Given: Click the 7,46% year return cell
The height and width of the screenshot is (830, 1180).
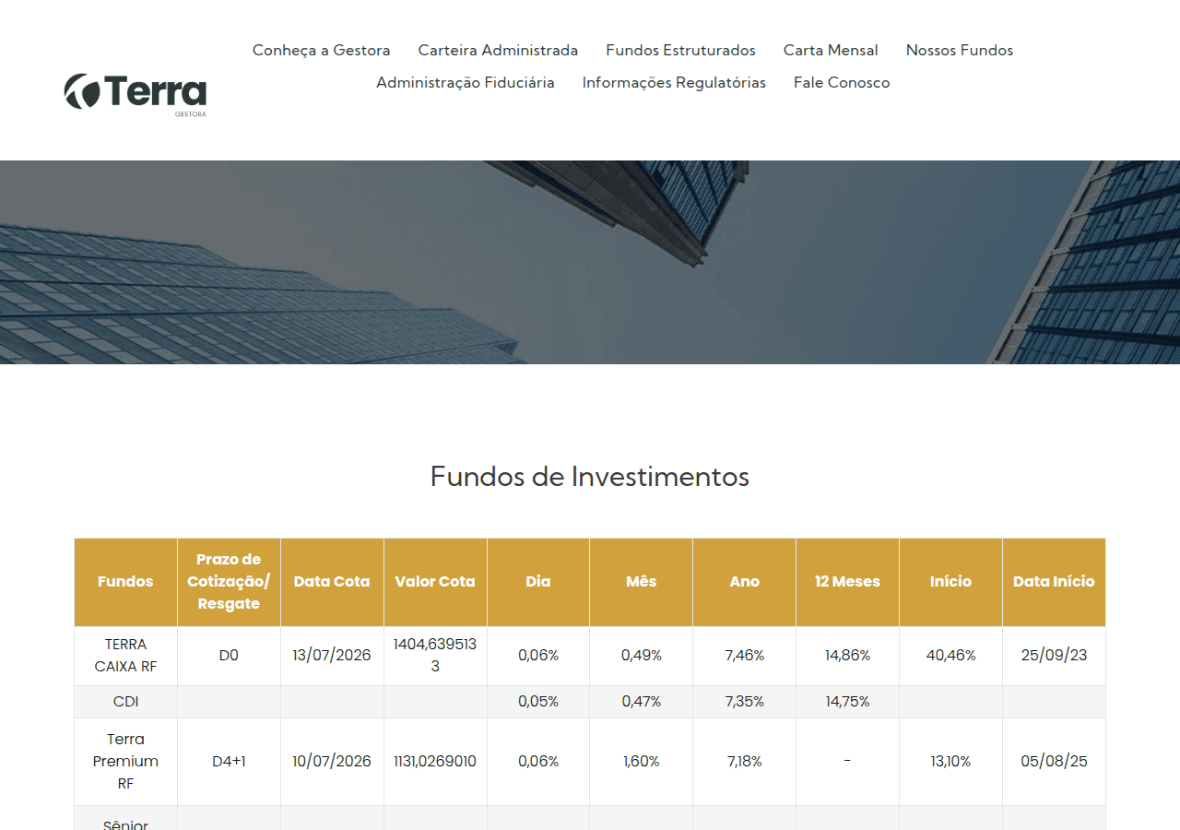Looking at the screenshot, I should click(745, 656).
